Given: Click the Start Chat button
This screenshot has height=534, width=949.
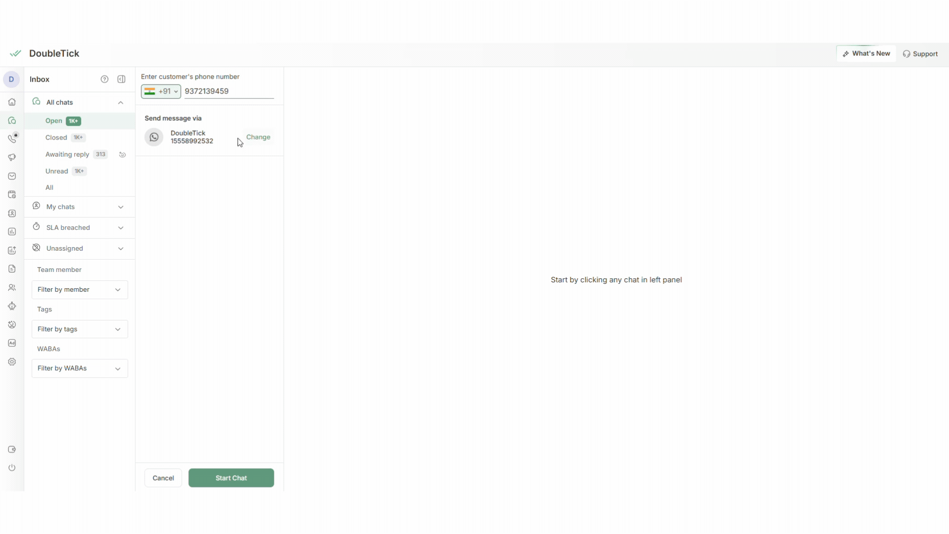Looking at the screenshot, I should click(x=231, y=478).
